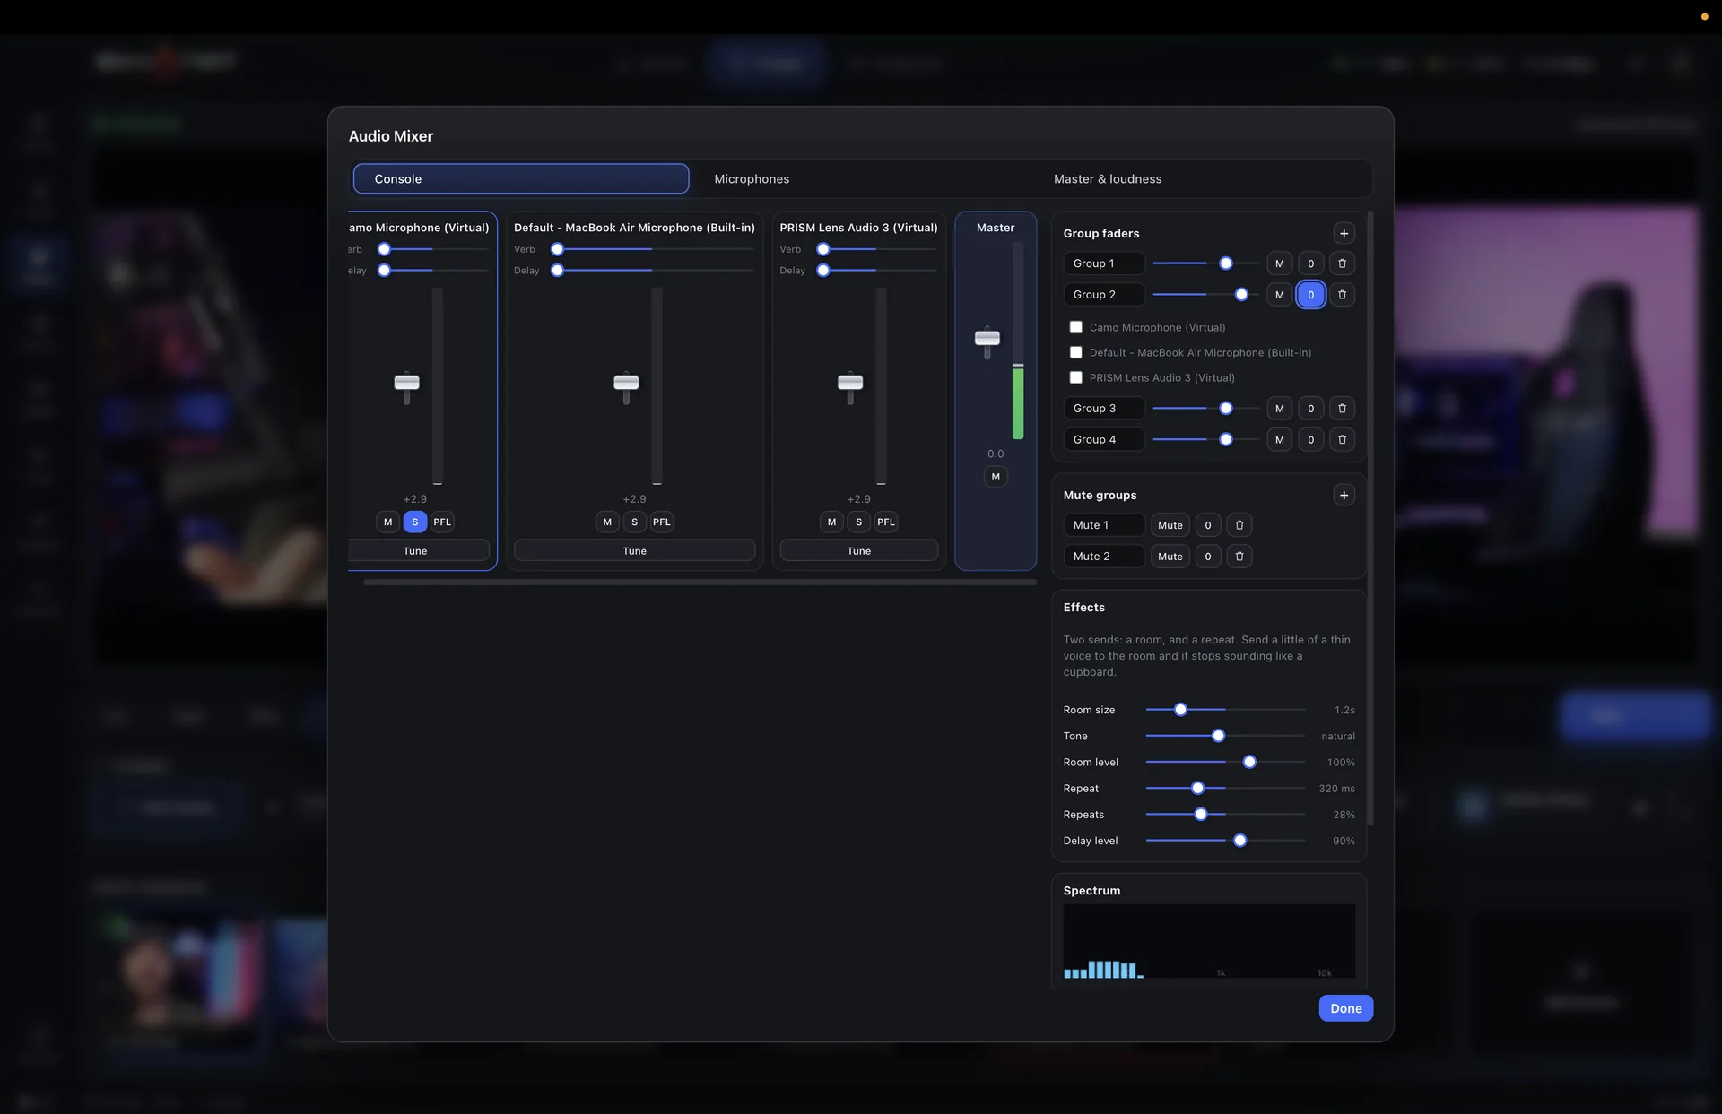This screenshot has height=1114, width=1722.
Task: Check Default MacBook Air Microphone in Group 2
Action: click(x=1075, y=352)
